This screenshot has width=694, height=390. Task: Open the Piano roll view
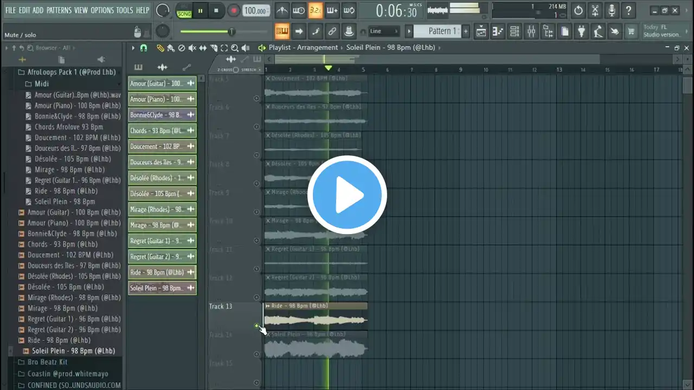click(498, 31)
